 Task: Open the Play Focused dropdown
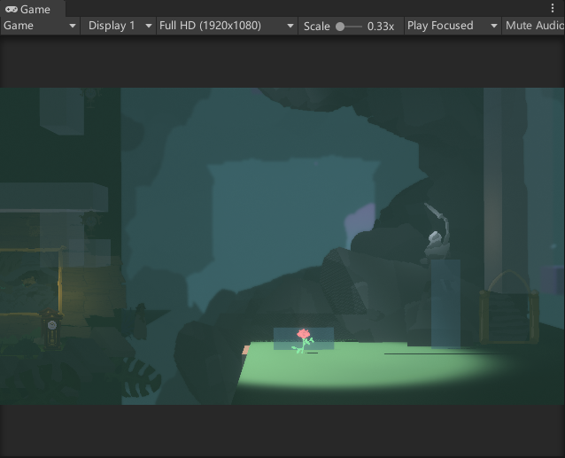coord(453,26)
